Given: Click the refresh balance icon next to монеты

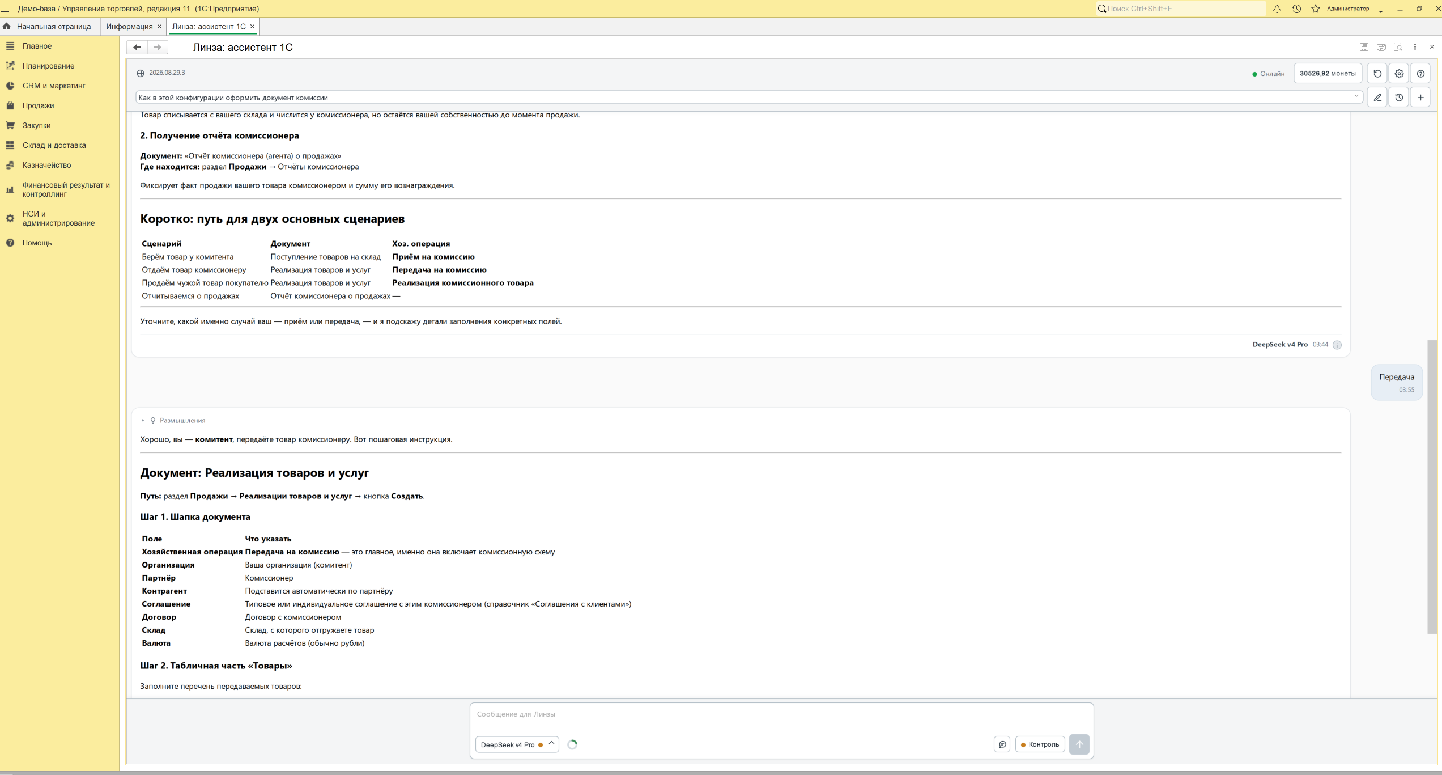Looking at the screenshot, I should pos(1377,74).
